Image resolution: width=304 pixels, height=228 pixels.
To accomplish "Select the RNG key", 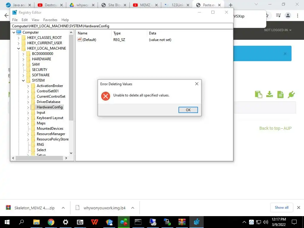I will tap(40, 145).
